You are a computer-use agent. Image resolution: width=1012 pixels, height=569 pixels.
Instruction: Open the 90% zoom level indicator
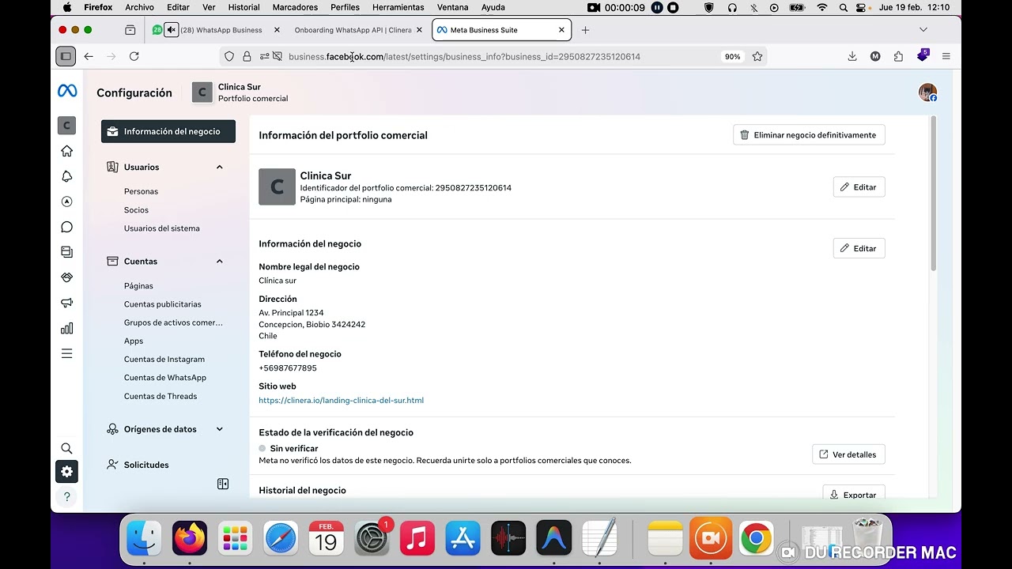tap(733, 56)
